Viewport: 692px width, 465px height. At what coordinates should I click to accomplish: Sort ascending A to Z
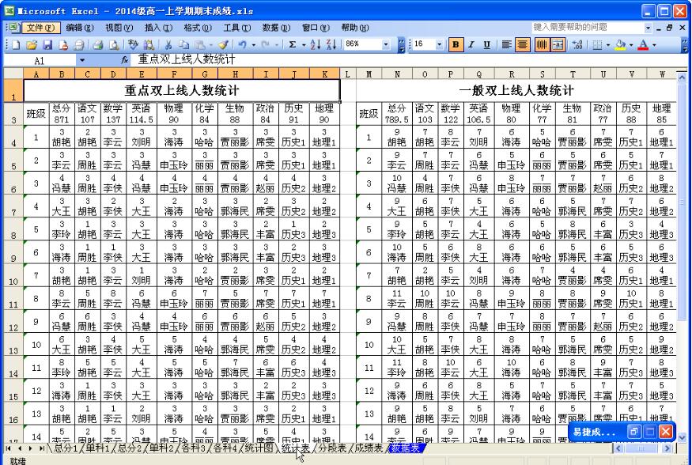point(315,44)
